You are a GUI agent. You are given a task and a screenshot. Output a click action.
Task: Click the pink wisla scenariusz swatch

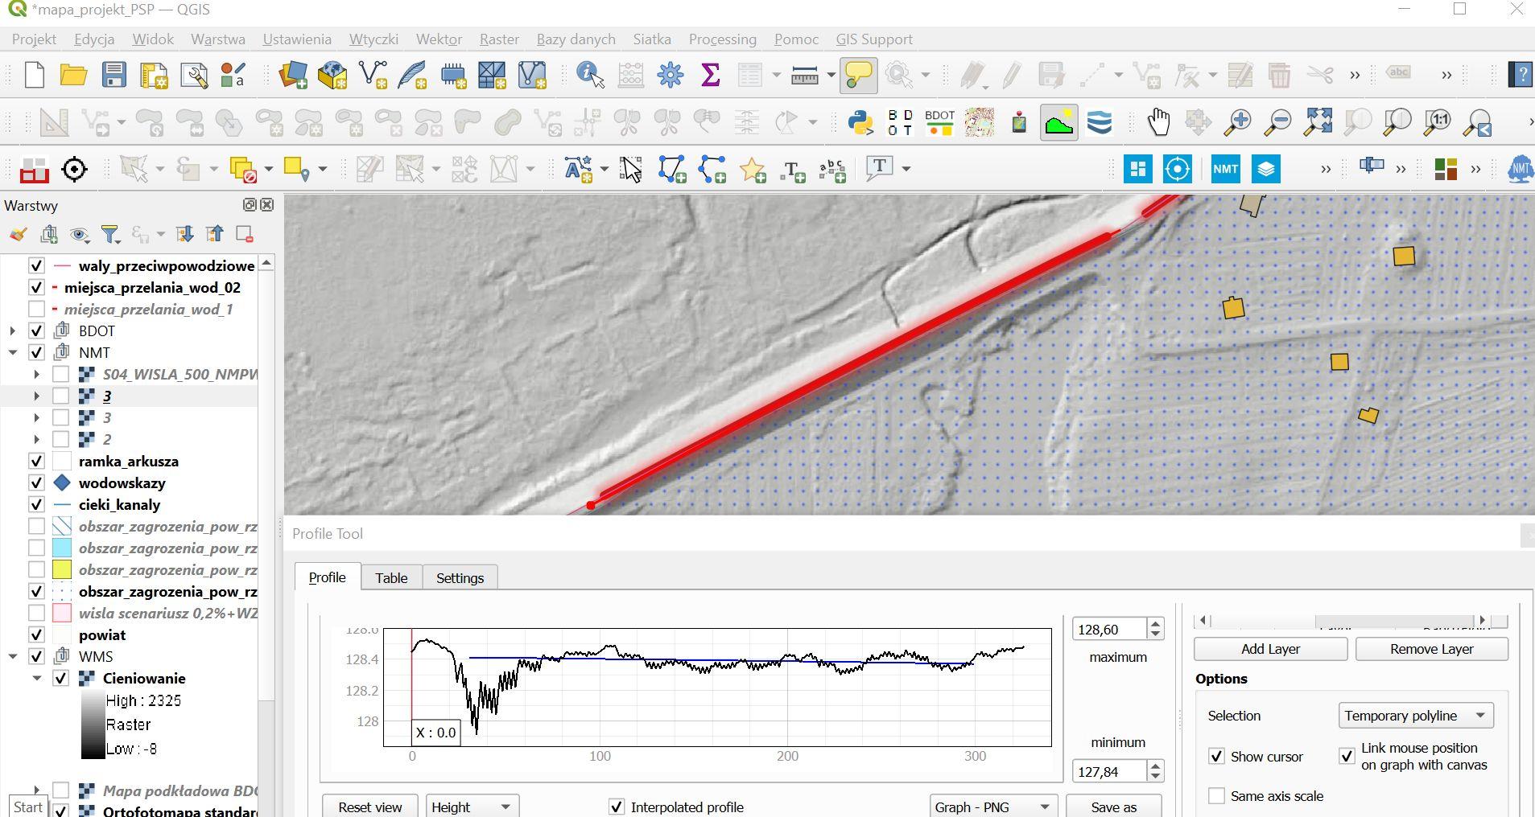click(62, 614)
